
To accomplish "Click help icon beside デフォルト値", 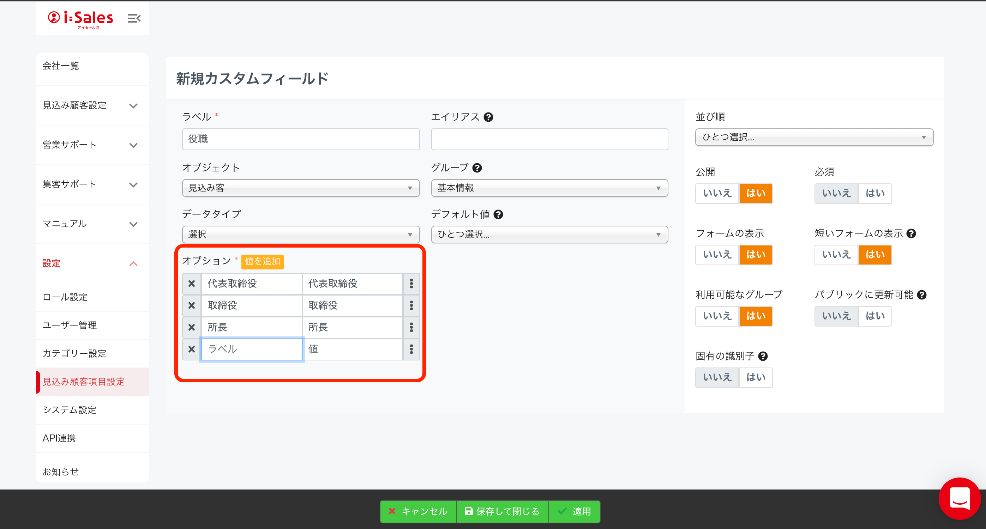I will [498, 214].
